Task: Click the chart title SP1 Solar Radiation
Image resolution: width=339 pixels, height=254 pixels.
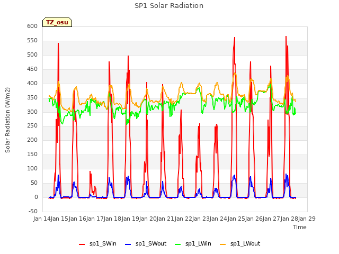Action: 169,6
